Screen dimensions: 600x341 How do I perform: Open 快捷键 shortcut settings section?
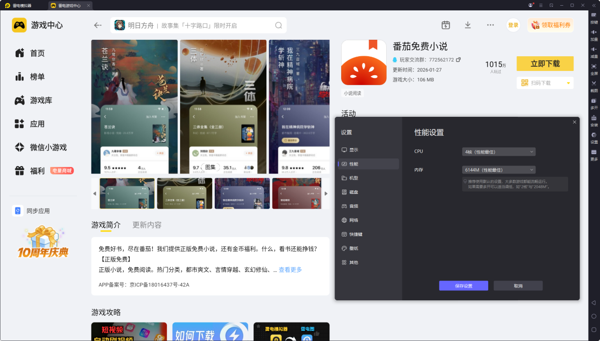click(x=368, y=234)
